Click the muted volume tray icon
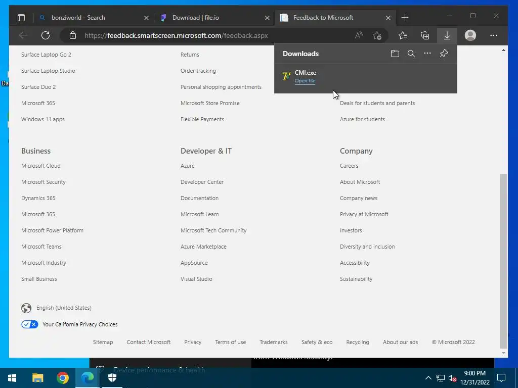 pos(452,378)
